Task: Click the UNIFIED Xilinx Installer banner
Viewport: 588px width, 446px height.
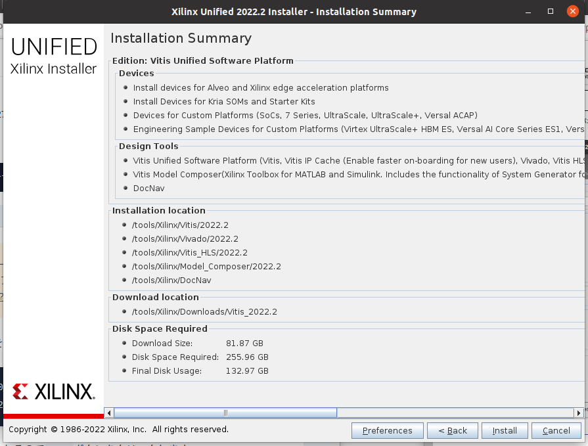Action: 53,56
